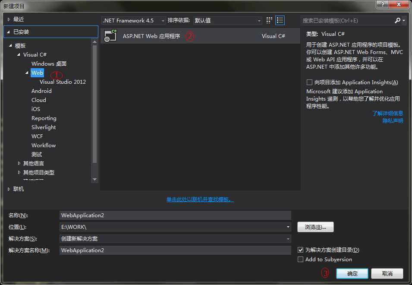Select ASP.NET Web 应用程序 template row
This screenshot has width=412, height=285.
click(x=200, y=36)
